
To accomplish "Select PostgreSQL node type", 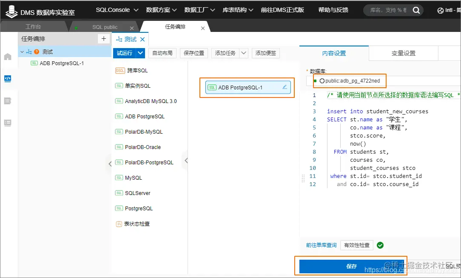I will coord(134,208).
